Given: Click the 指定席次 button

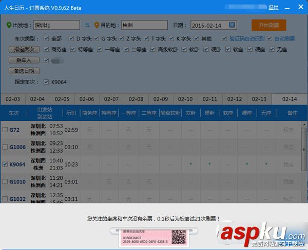Looking at the screenshot, I should tap(24, 49).
